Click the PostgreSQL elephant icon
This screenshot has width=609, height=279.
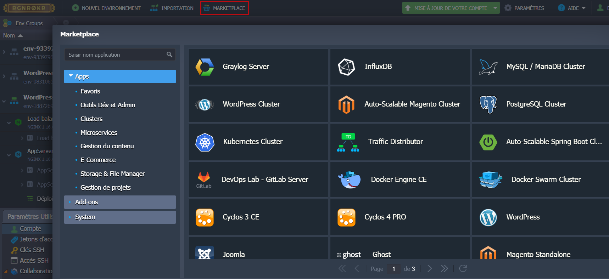point(488,104)
